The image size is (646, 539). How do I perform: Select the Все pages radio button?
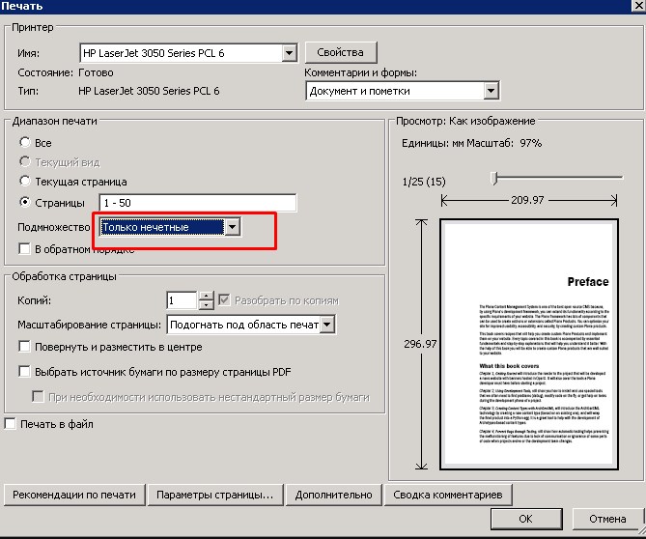click(x=25, y=143)
